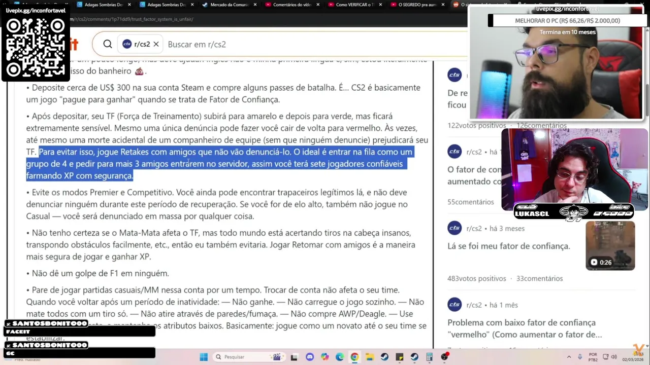Switch to the 'Mercado da Comunic' tab
The image size is (650, 365).
[229, 5]
